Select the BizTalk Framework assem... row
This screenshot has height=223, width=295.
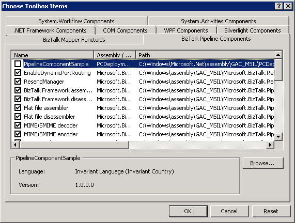[143, 90]
